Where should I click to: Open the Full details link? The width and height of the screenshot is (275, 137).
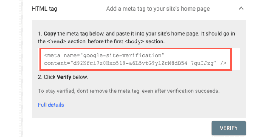click(x=51, y=105)
